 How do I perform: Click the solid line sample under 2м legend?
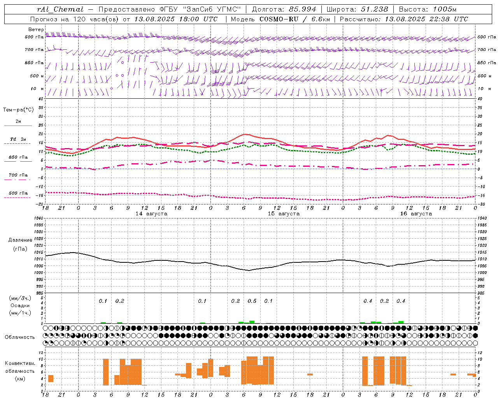pos(18,126)
